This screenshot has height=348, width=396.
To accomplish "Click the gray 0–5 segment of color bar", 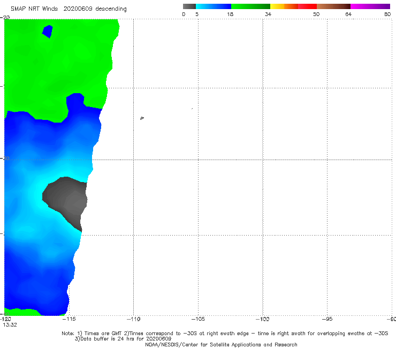I will (189, 6).
